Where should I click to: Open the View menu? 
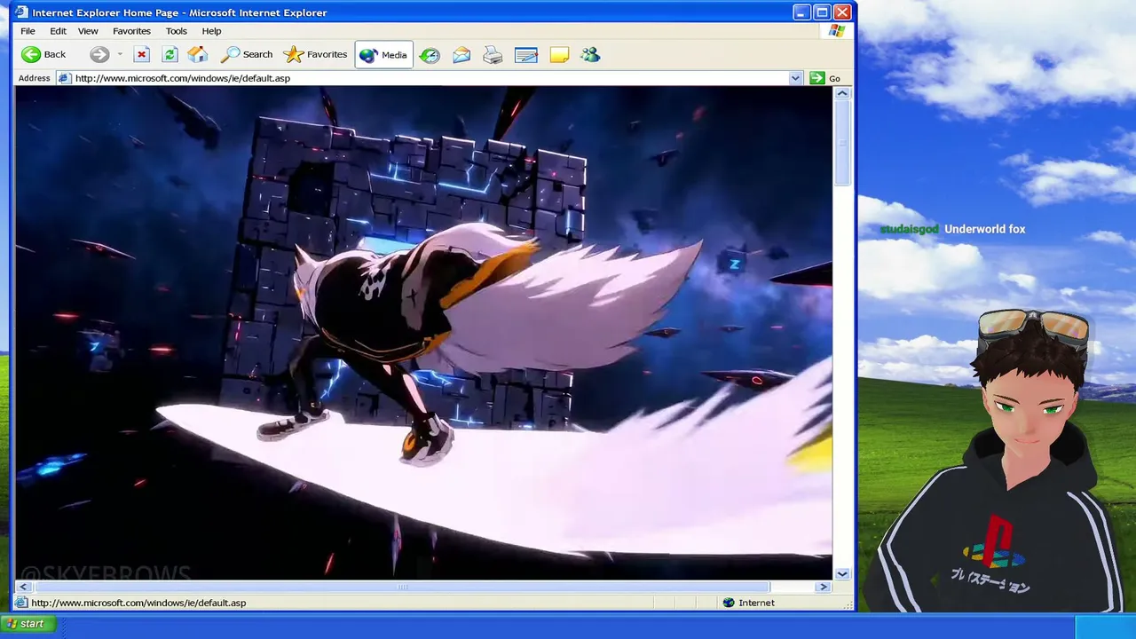tap(88, 31)
